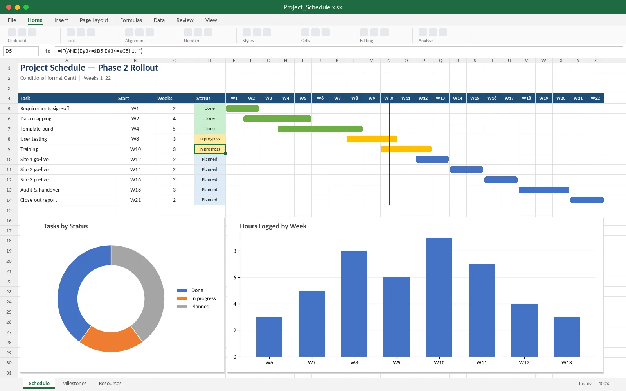This screenshot has width=626, height=391.
Task: Click the Done legend color swatch
Action: (x=182, y=290)
